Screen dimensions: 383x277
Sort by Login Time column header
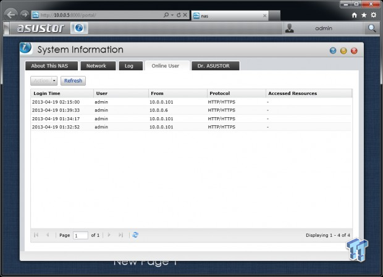click(x=62, y=93)
